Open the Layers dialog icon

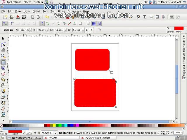click(x=151, y=17)
